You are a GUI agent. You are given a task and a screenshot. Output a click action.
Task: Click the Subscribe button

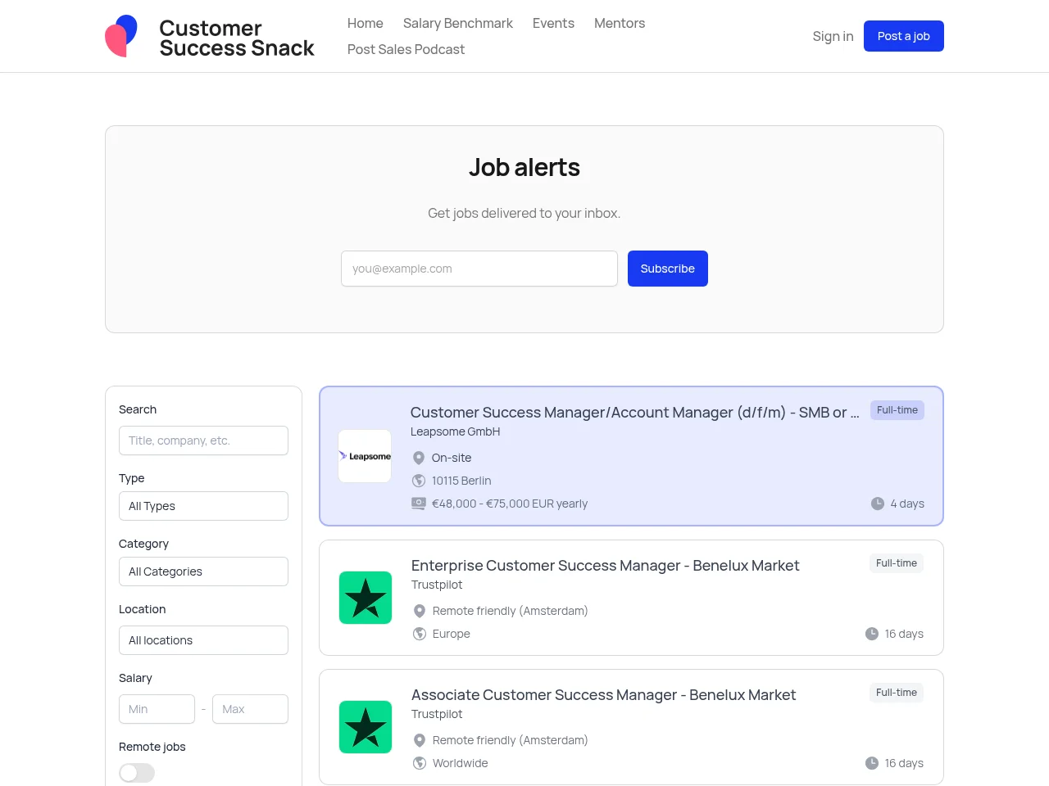point(668,269)
